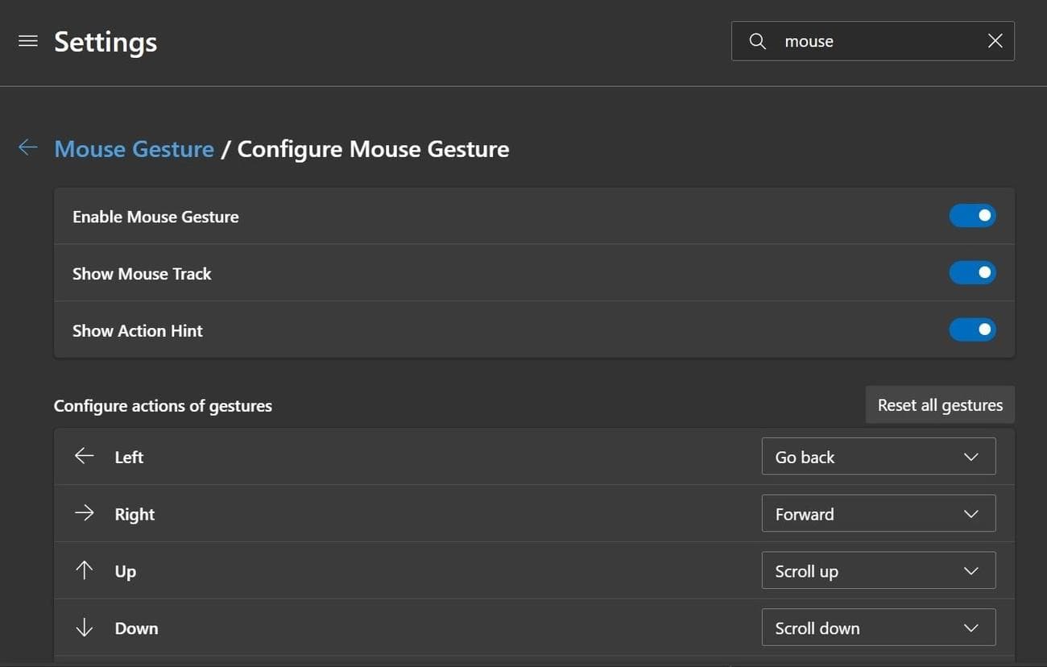Select the Show Mouse Track row label
The image size is (1047, 667).
142,274
